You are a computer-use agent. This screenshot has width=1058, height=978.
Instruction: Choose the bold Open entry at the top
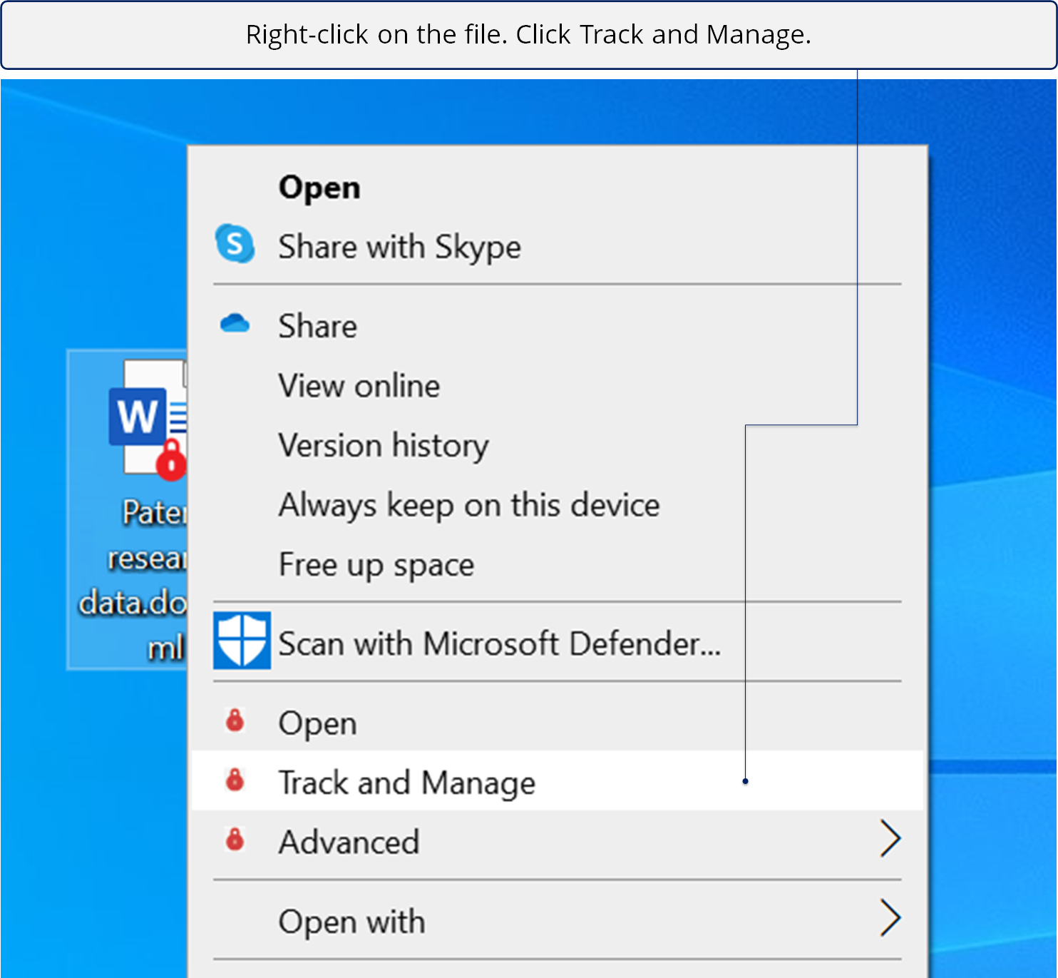(x=319, y=188)
